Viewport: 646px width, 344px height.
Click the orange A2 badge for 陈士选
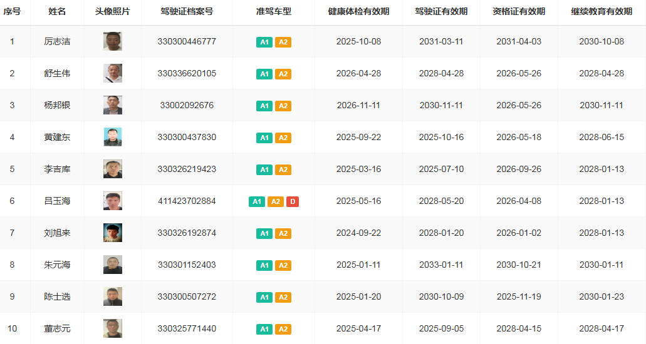(x=283, y=297)
